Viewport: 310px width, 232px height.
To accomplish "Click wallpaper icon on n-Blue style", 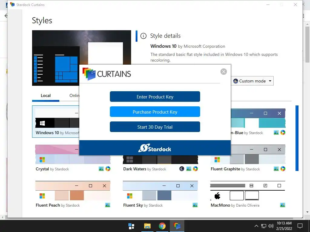I will click(276, 133).
